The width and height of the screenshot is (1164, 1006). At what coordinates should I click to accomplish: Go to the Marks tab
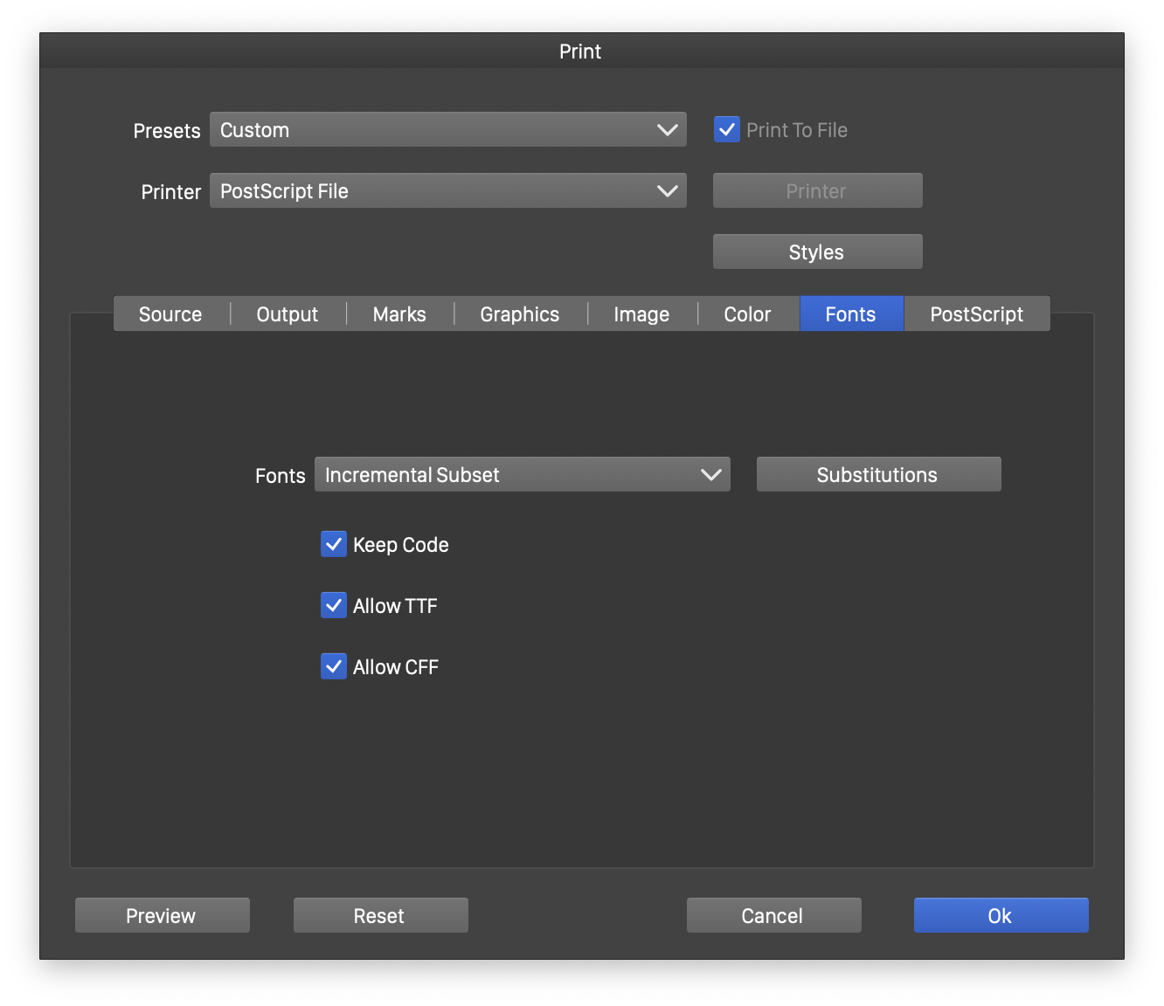[x=399, y=314]
